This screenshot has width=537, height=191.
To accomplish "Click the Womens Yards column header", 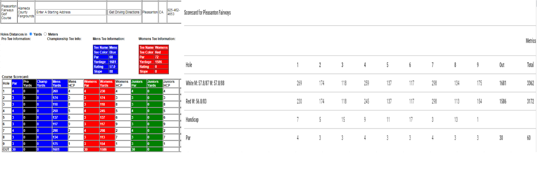I will pos(107,83).
